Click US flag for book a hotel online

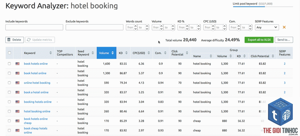(x=18, y=92)
